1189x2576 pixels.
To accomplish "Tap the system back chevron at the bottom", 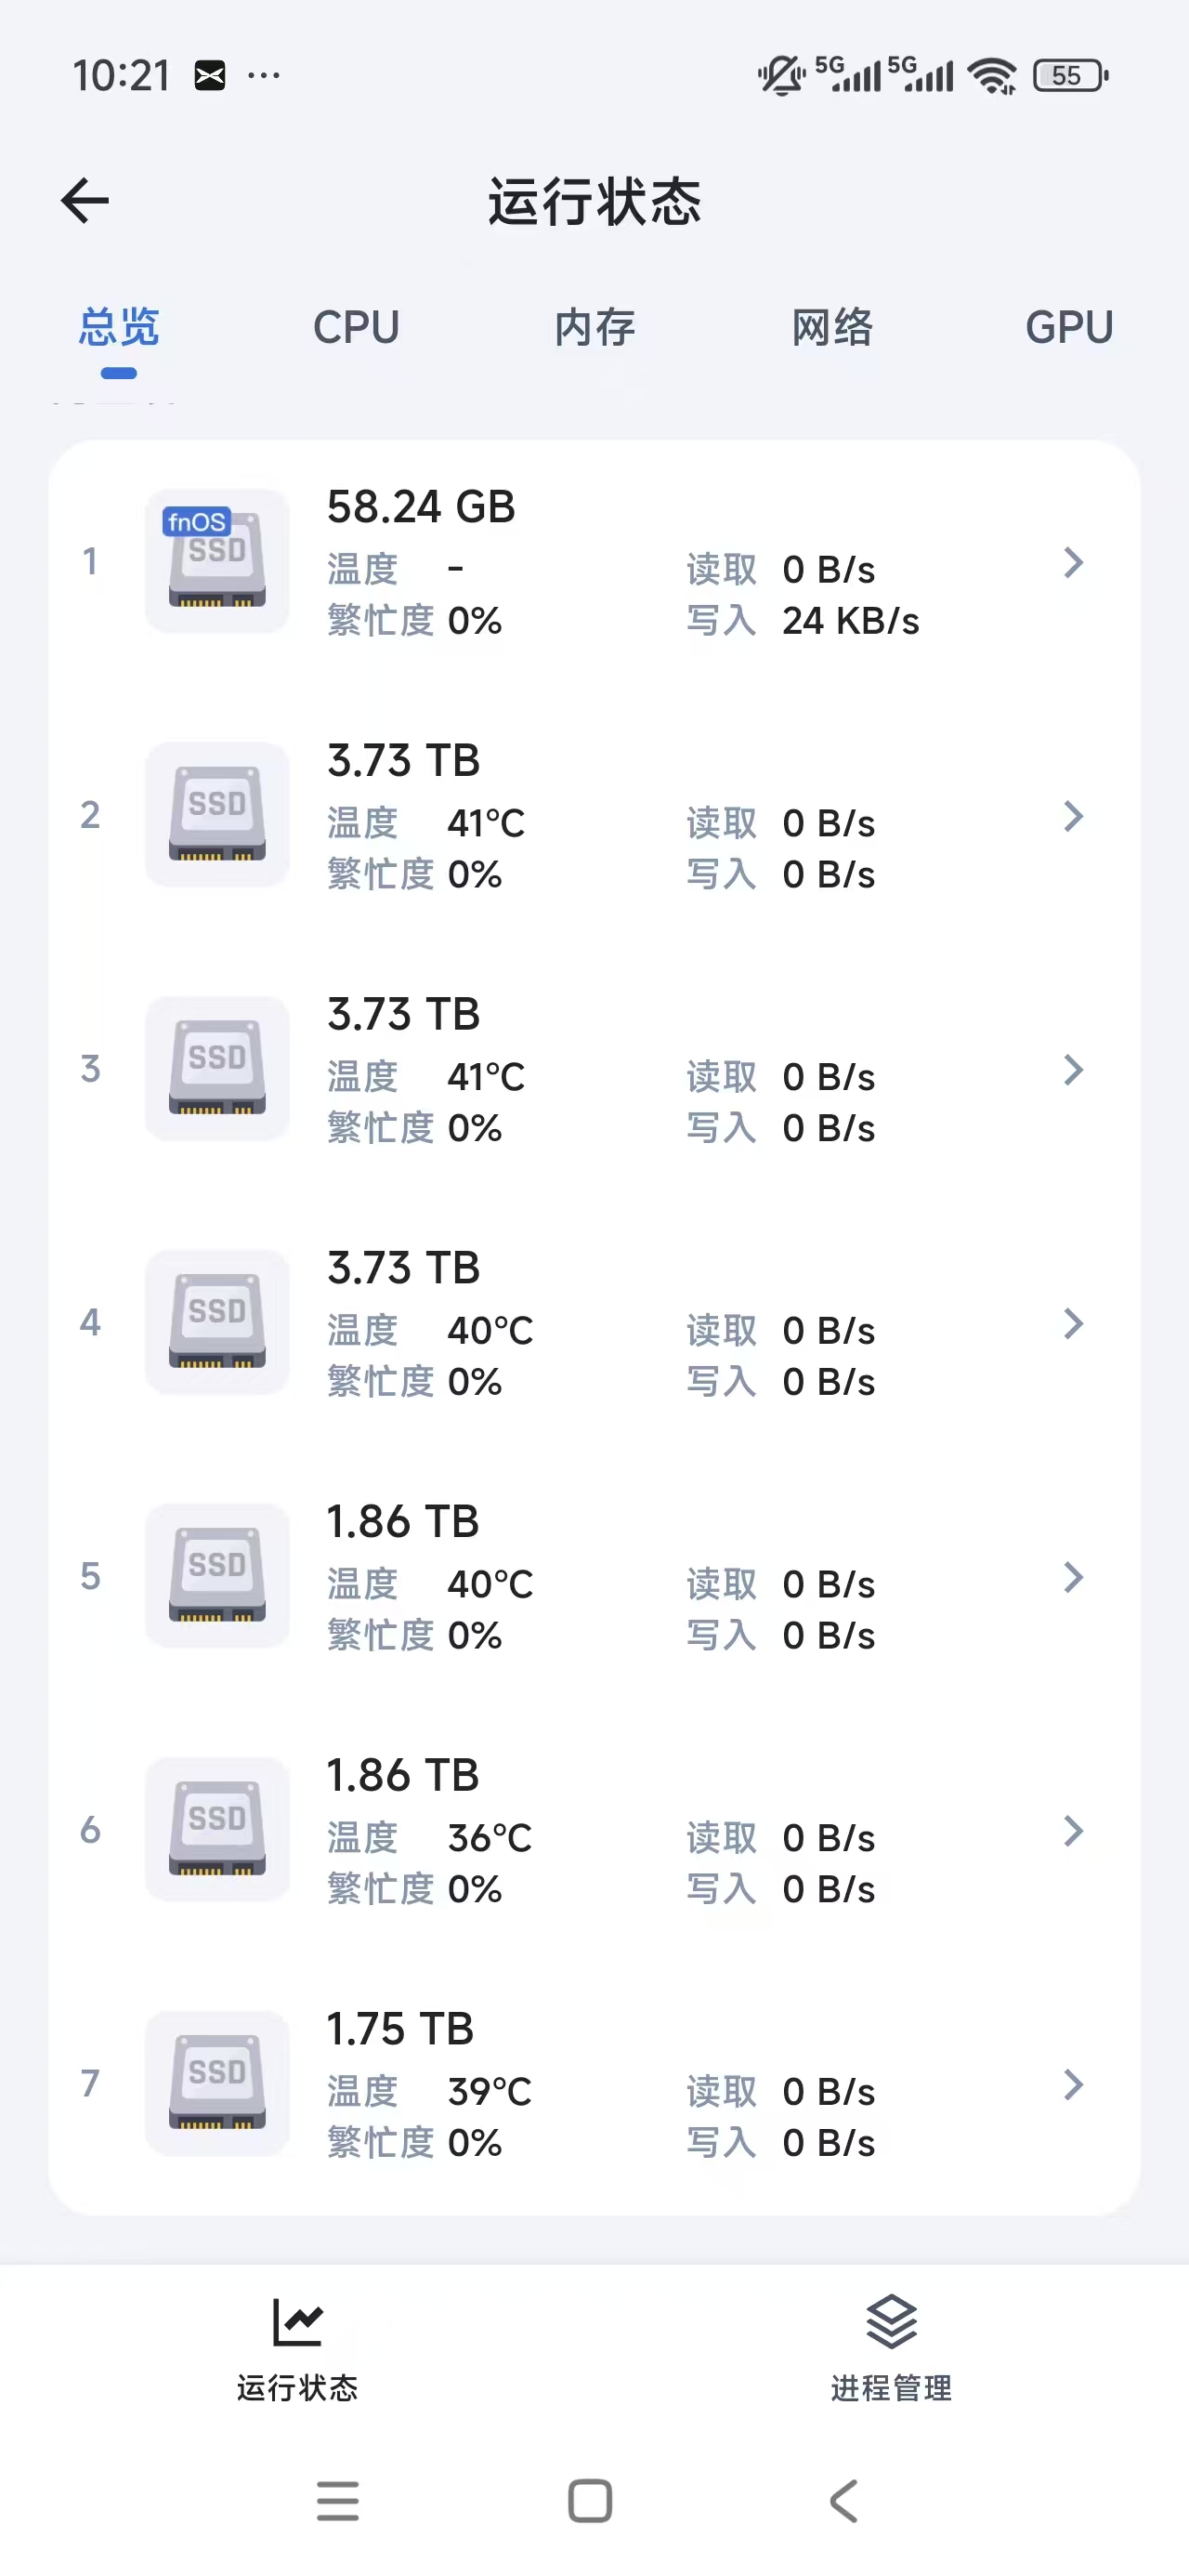I will click(844, 2501).
